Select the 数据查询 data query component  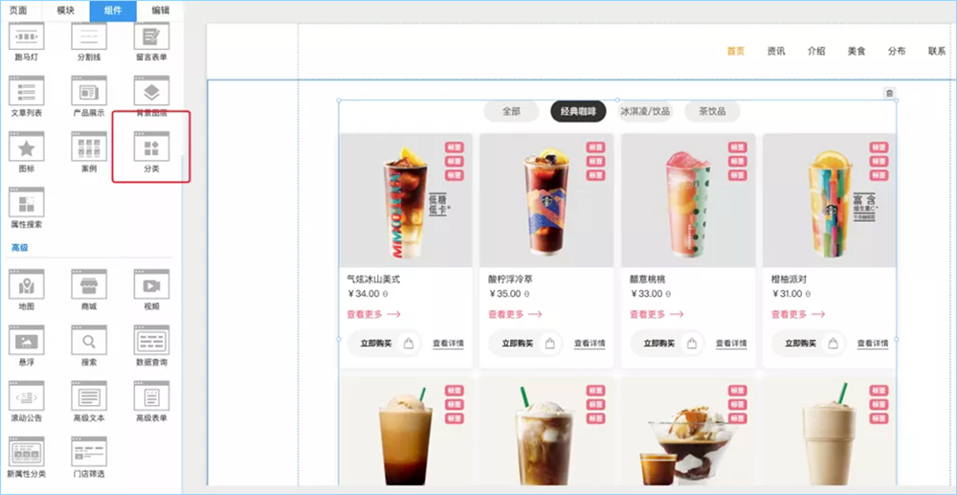[151, 346]
